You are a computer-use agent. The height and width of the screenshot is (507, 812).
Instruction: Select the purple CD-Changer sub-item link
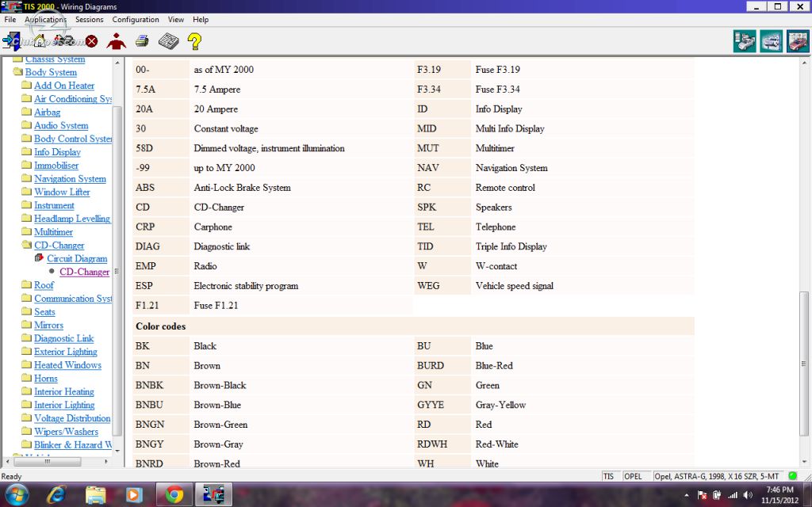pos(84,272)
